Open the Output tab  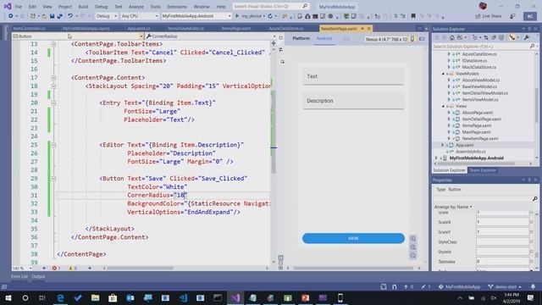[x=38, y=276]
